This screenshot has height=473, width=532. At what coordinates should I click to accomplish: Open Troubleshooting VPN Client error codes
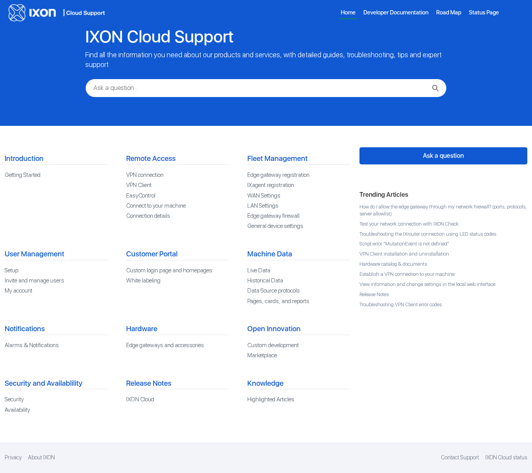click(400, 305)
